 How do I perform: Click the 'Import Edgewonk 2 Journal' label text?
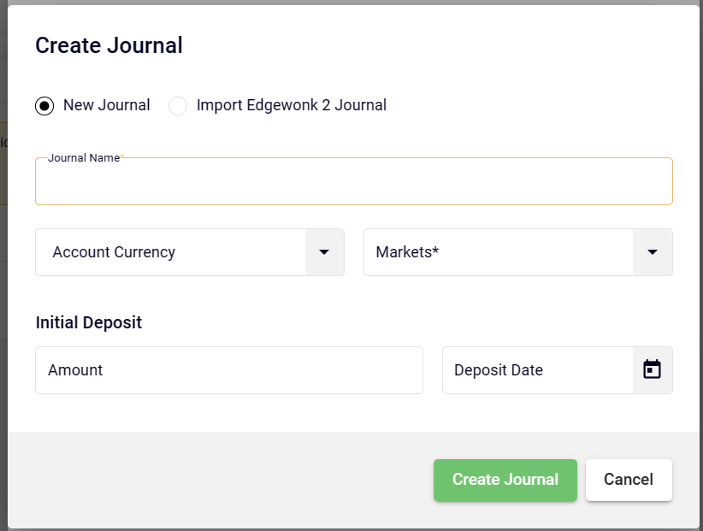(x=291, y=105)
